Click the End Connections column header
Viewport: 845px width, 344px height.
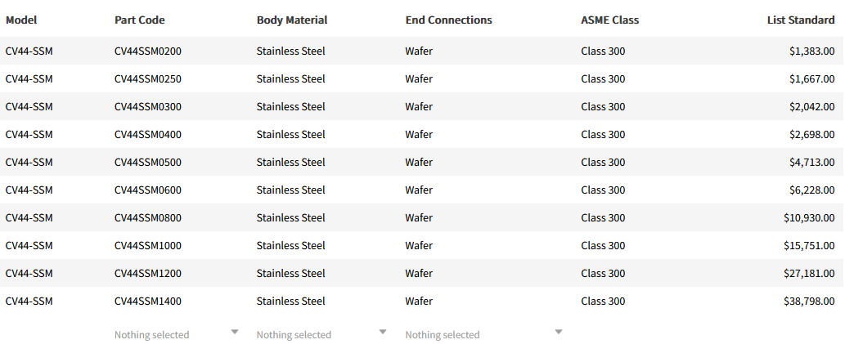tap(449, 20)
